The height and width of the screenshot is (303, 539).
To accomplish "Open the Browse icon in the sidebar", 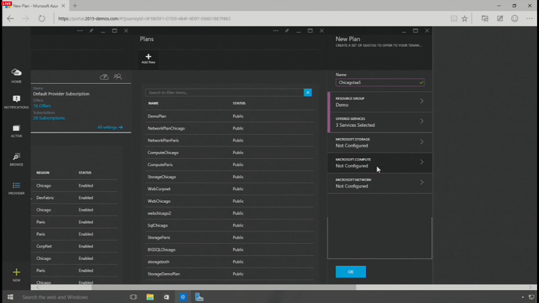I will [16, 159].
